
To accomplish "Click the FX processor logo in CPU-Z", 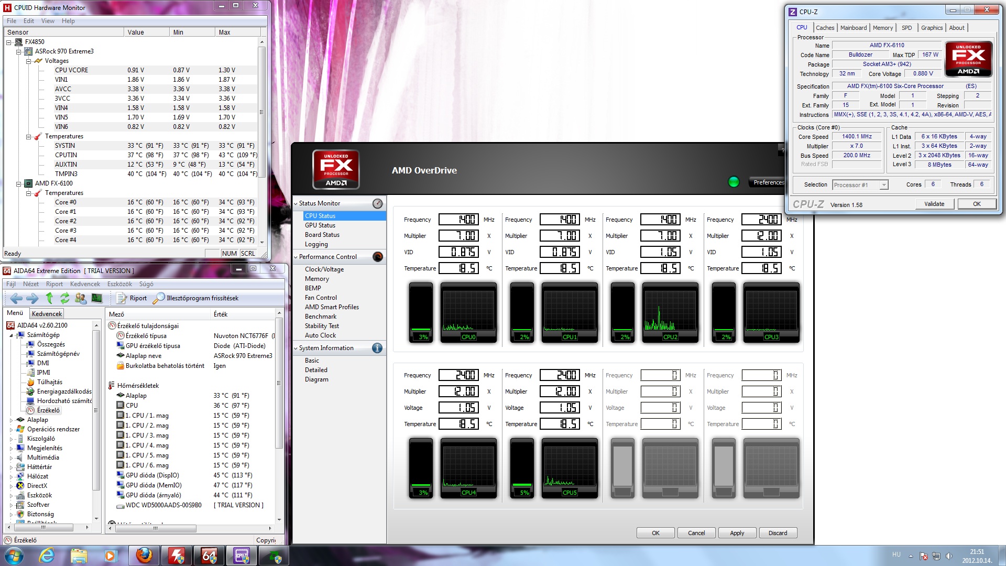I will (x=968, y=59).
